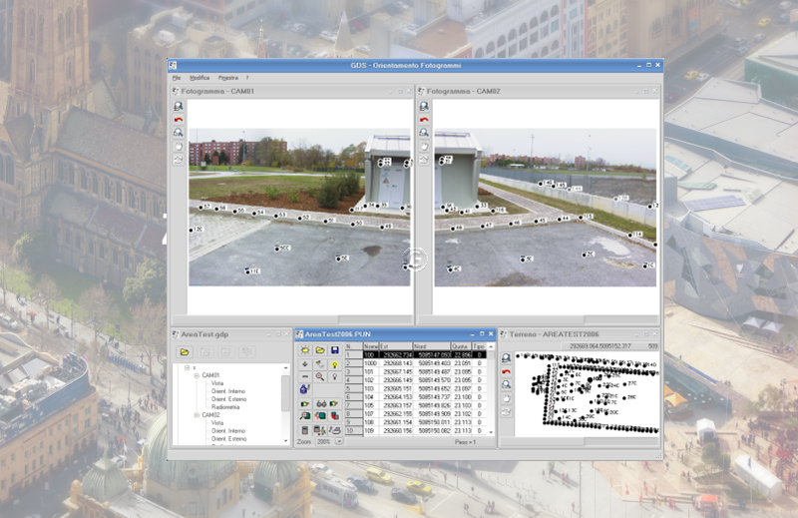Viewport: 798px width, 518px height.
Task: Click the zoom extents icon in CAM01 toolbar
Action: click(x=178, y=106)
